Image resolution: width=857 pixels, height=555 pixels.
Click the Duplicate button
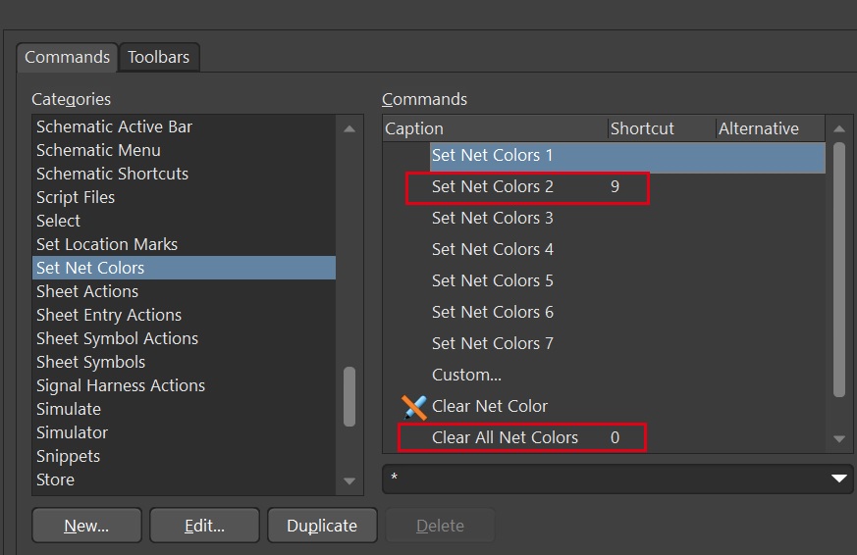(x=322, y=526)
